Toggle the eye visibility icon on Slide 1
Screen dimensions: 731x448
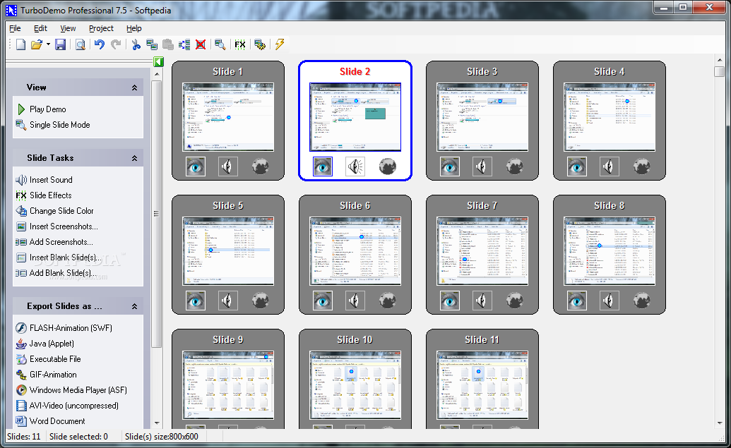(196, 167)
